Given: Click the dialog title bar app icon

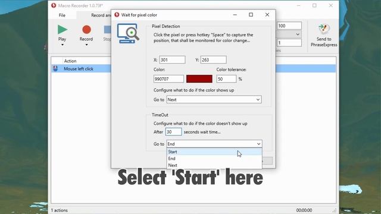Looking at the screenshot, I should click(117, 15).
